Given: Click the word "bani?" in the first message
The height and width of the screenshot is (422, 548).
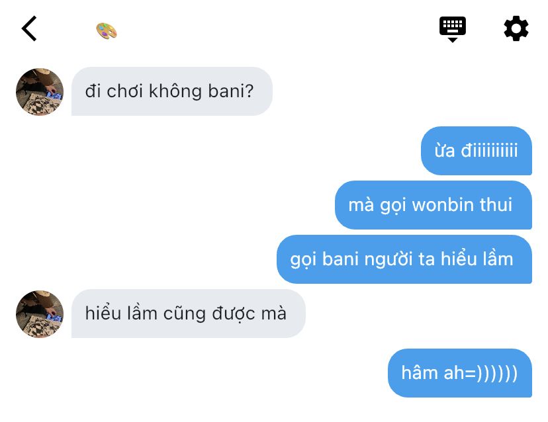Looking at the screenshot, I should tap(231, 91).
